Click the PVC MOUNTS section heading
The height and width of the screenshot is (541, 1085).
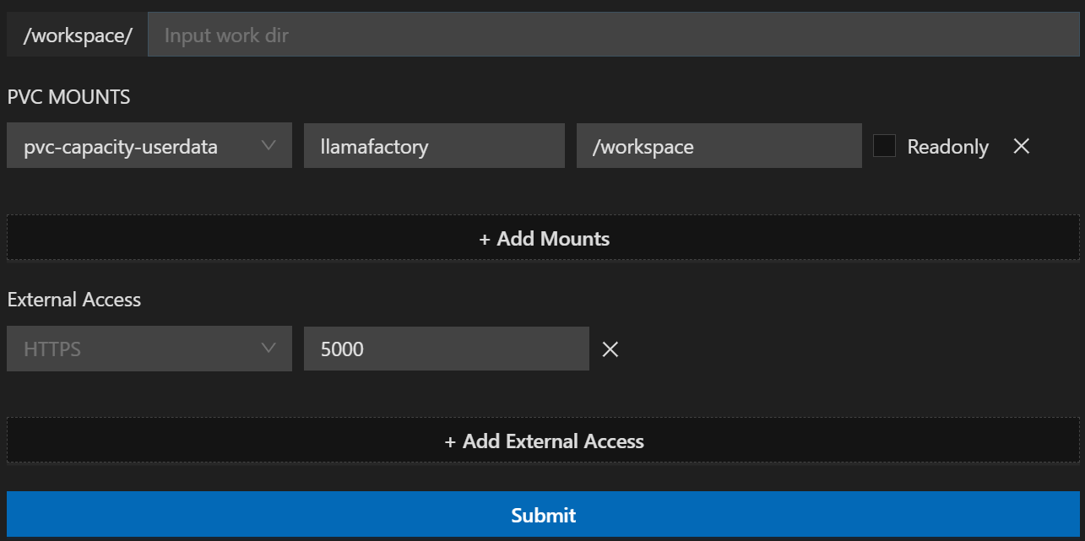tap(69, 97)
